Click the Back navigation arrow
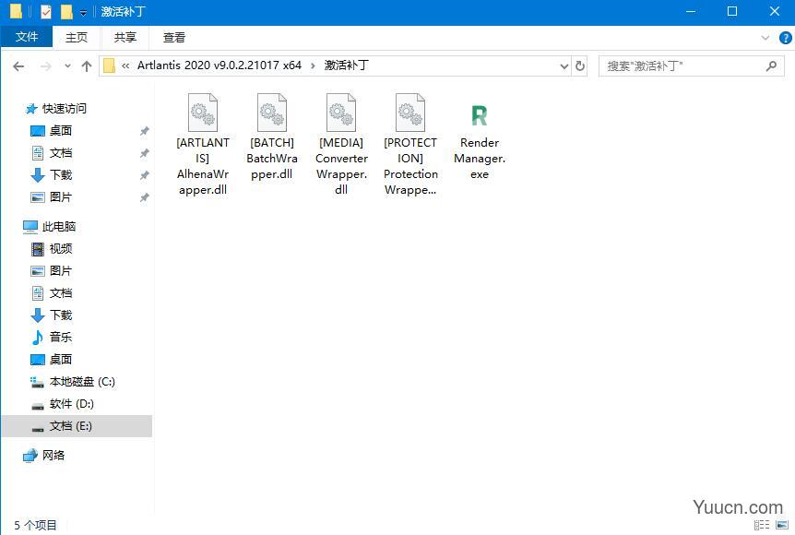Viewport: 795px width, 535px height. 18,65
